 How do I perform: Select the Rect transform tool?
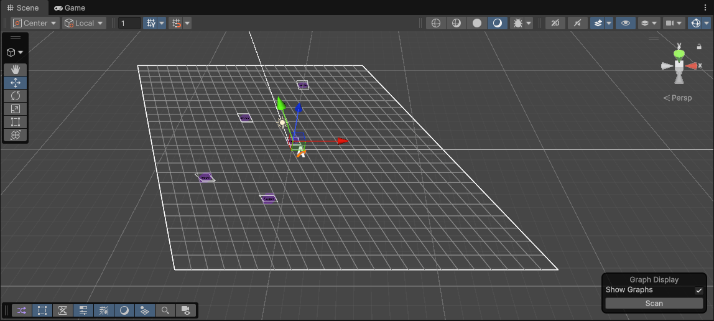[16, 122]
